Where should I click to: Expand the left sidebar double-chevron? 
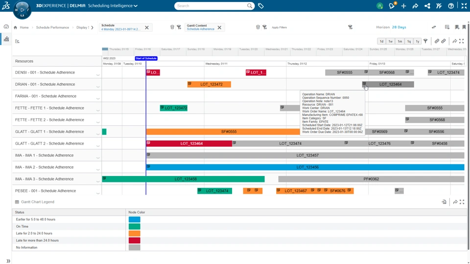point(8,261)
